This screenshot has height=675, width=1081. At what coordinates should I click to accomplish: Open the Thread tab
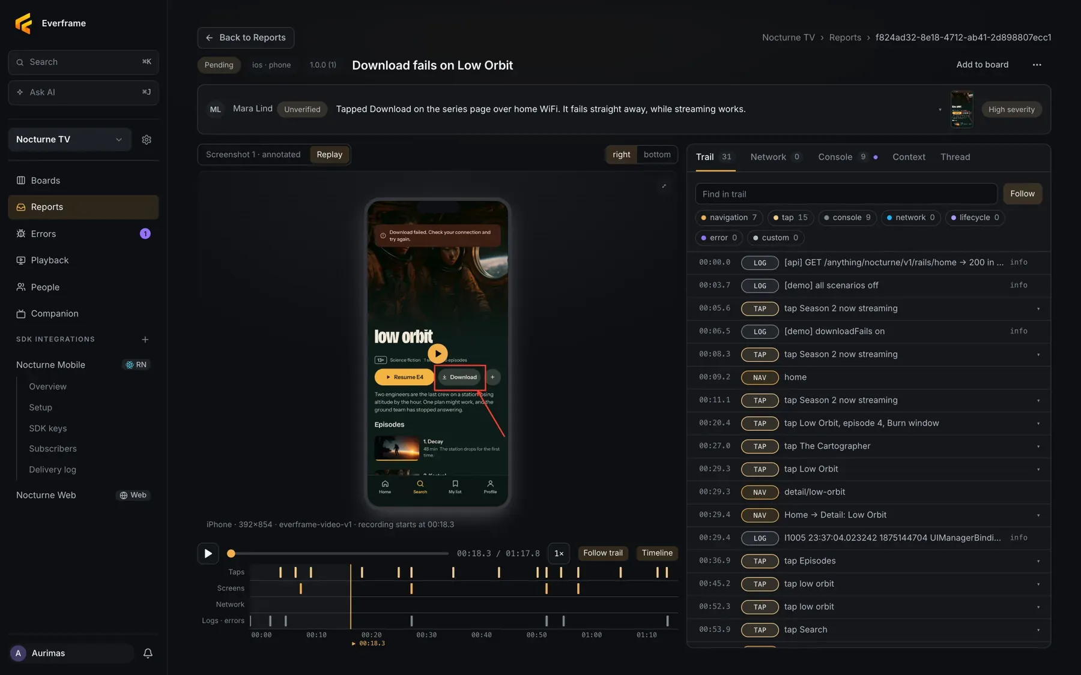(x=955, y=157)
